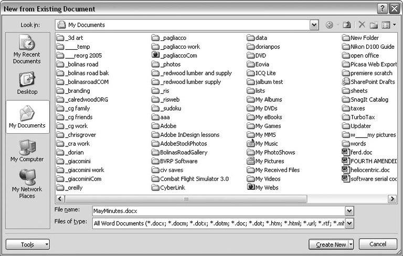Select the My Pictures folder icon
The width and height of the screenshot is (403, 256).
251,161
